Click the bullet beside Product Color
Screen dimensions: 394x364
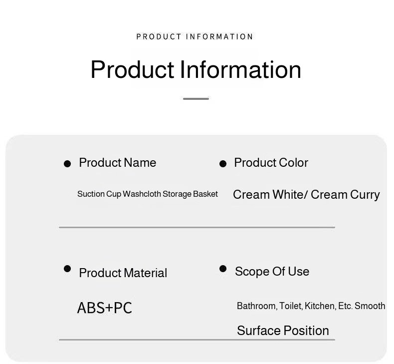[223, 164]
